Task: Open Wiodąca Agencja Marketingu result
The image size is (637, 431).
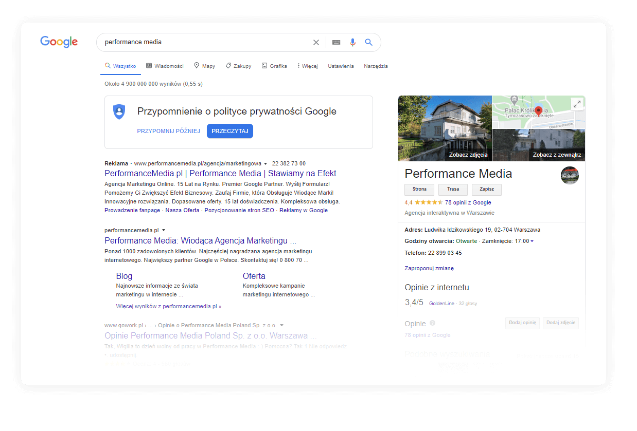Action: [x=201, y=240]
